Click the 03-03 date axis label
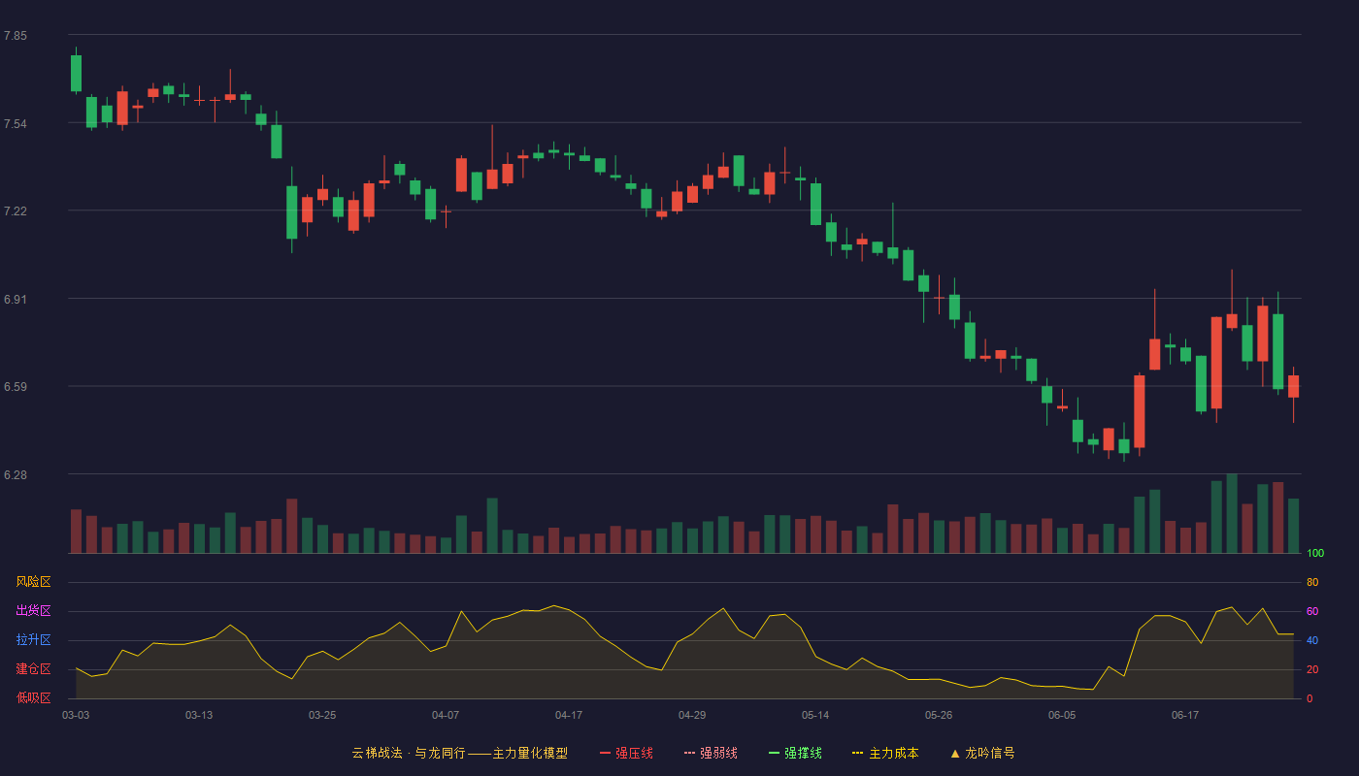 point(76,715)
